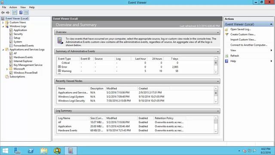The width and height of the screenshot is (275, 155).
Task: Click Open Saved Log... action
Action: tap(241, 29)
